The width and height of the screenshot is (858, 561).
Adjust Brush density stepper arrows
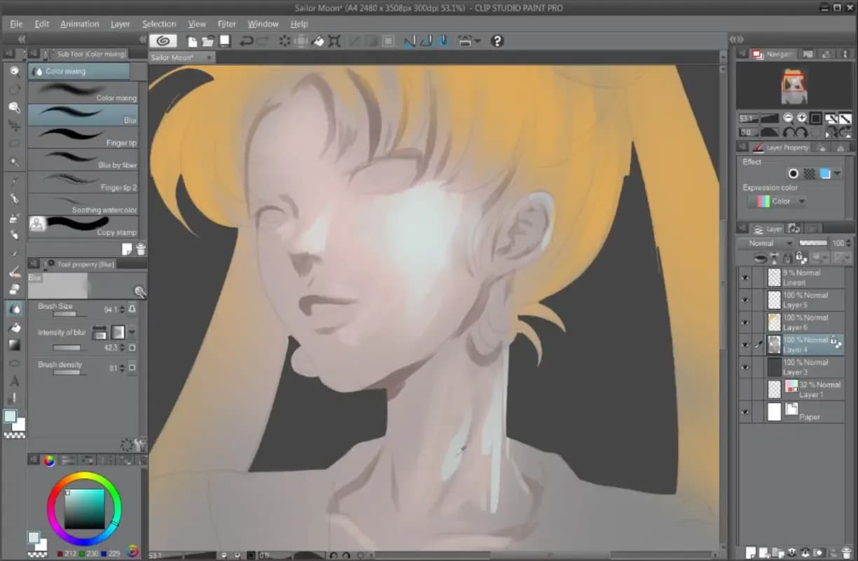click(123, 368)
